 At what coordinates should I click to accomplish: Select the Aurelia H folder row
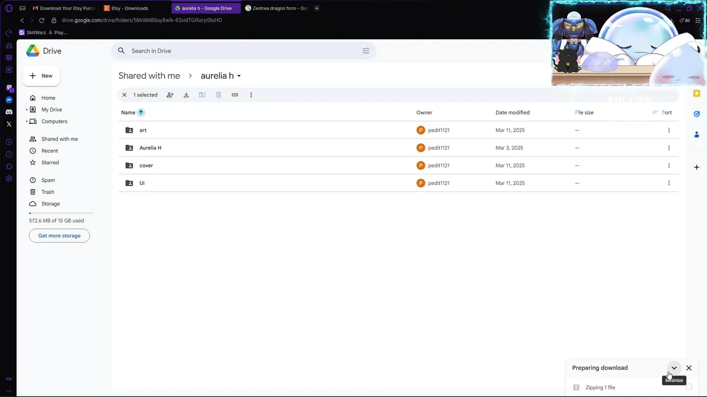[398, 148]
